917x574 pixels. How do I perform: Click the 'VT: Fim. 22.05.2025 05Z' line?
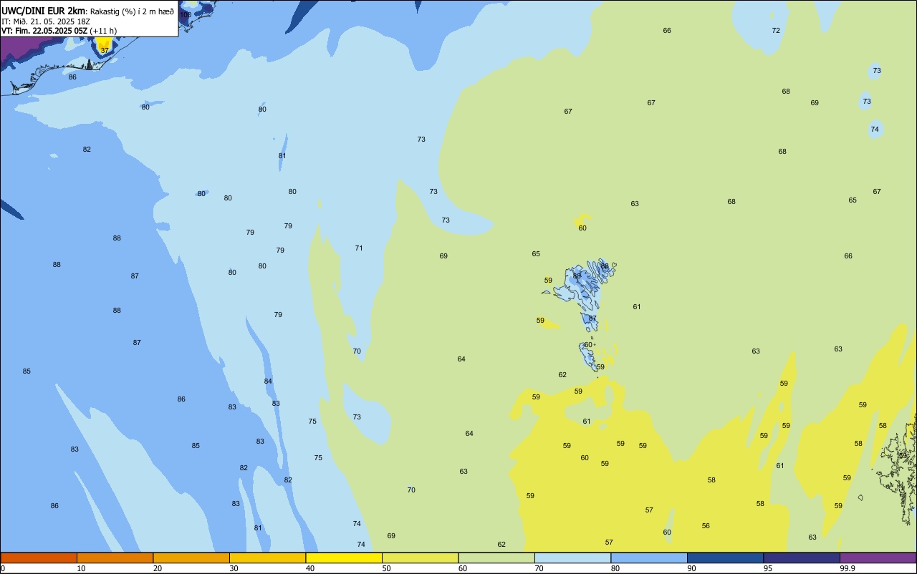click(x=44, y=31)
